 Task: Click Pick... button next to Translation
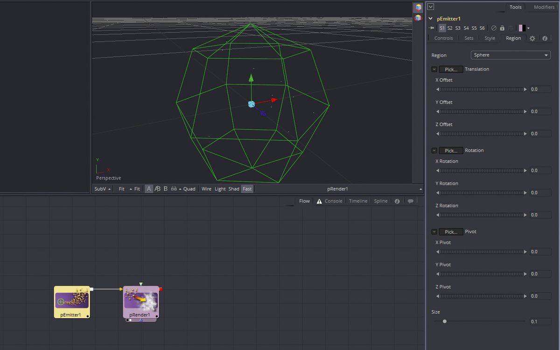(x=451, y=69)
